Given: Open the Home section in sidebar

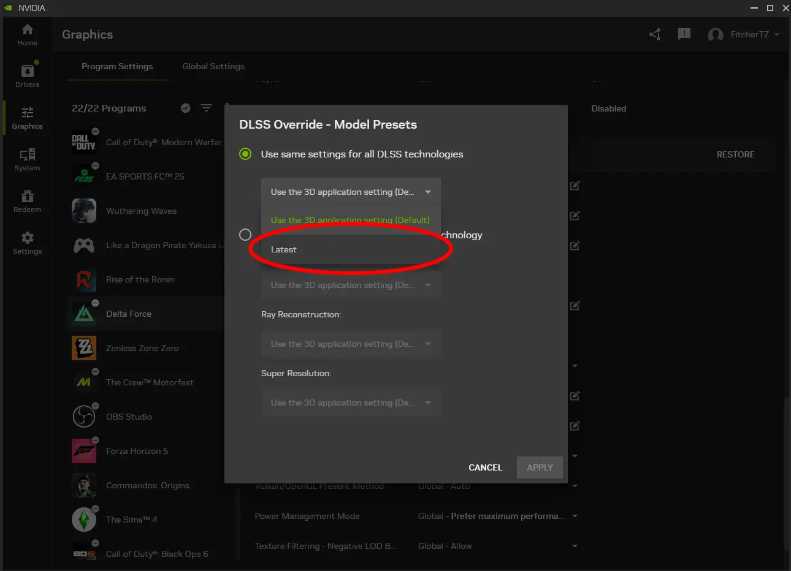Looking at the screenshot, I should (x=27, y=35).
